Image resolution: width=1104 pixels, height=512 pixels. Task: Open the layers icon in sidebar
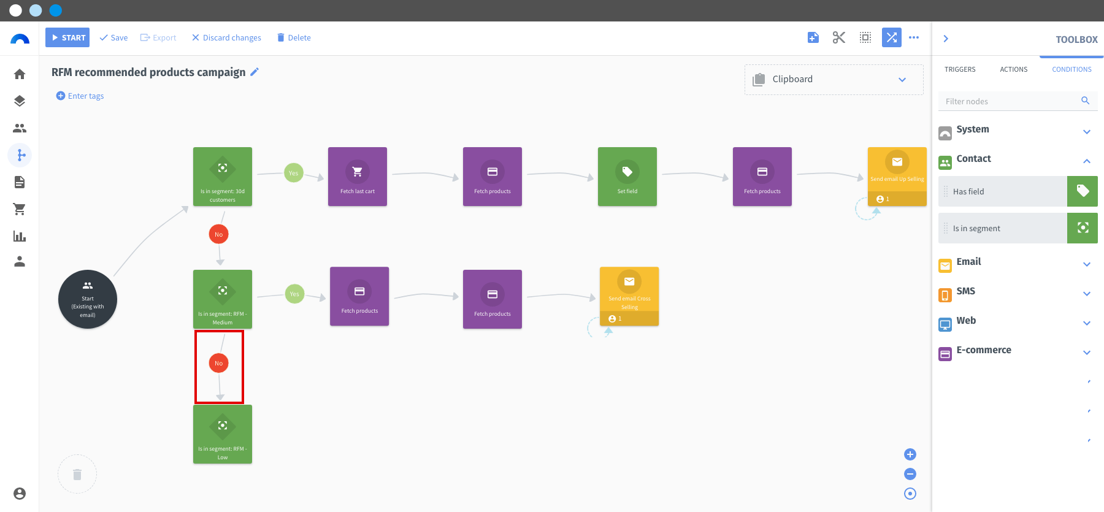20,101
